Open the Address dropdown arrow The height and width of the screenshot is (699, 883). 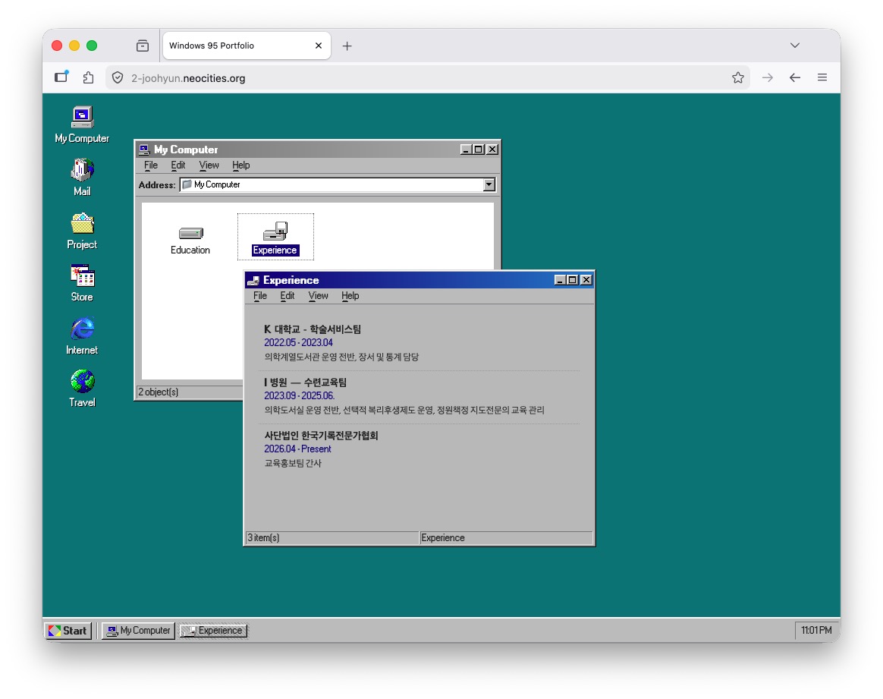pyautogui.click(x=489, y=184)
